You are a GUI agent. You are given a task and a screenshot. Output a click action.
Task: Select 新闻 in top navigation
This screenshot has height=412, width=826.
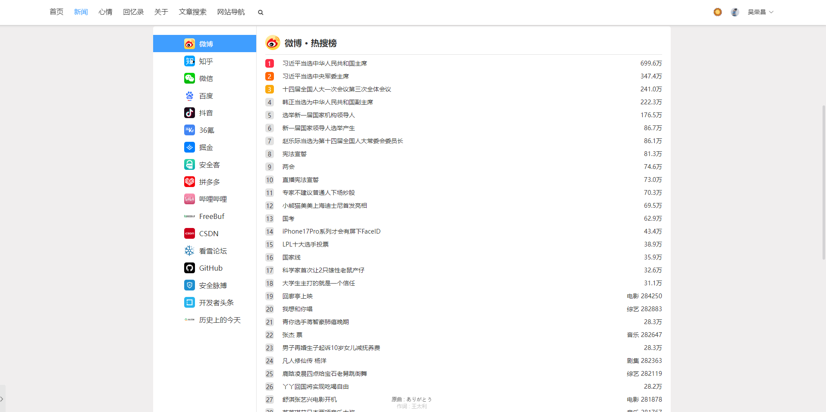[x=81, y=12]
